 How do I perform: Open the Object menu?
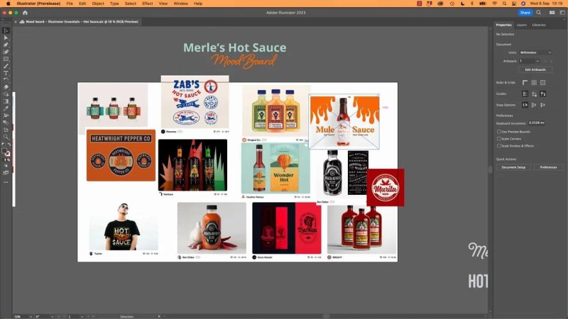[98, 4]
